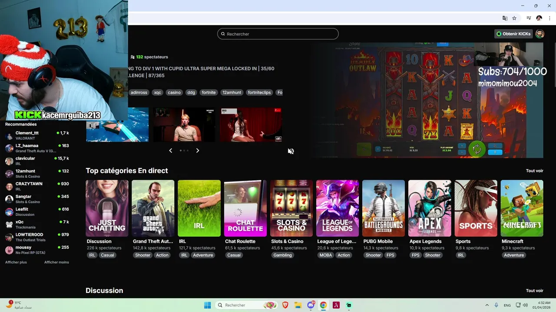This screenshot has height=312, width=556.
Task: Select the casino tag
Action: point(174,92)
